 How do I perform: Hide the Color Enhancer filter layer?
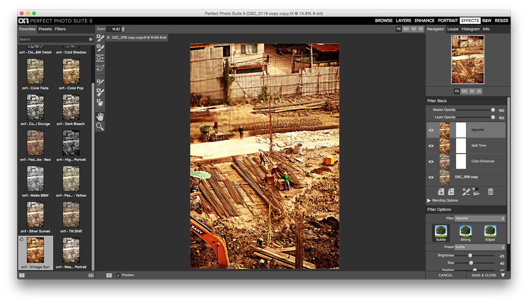(431, 162)
